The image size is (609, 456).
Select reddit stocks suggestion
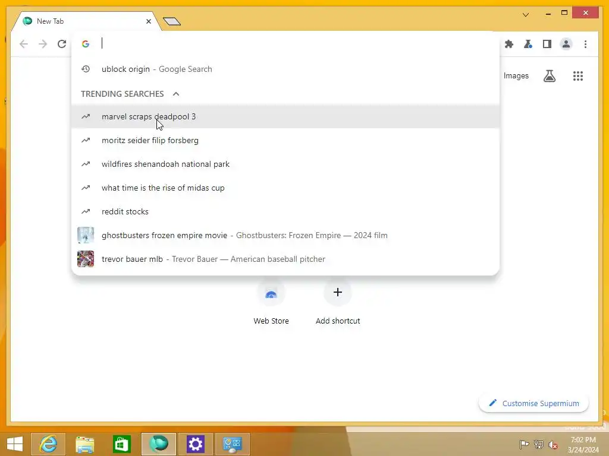point(285,211)
